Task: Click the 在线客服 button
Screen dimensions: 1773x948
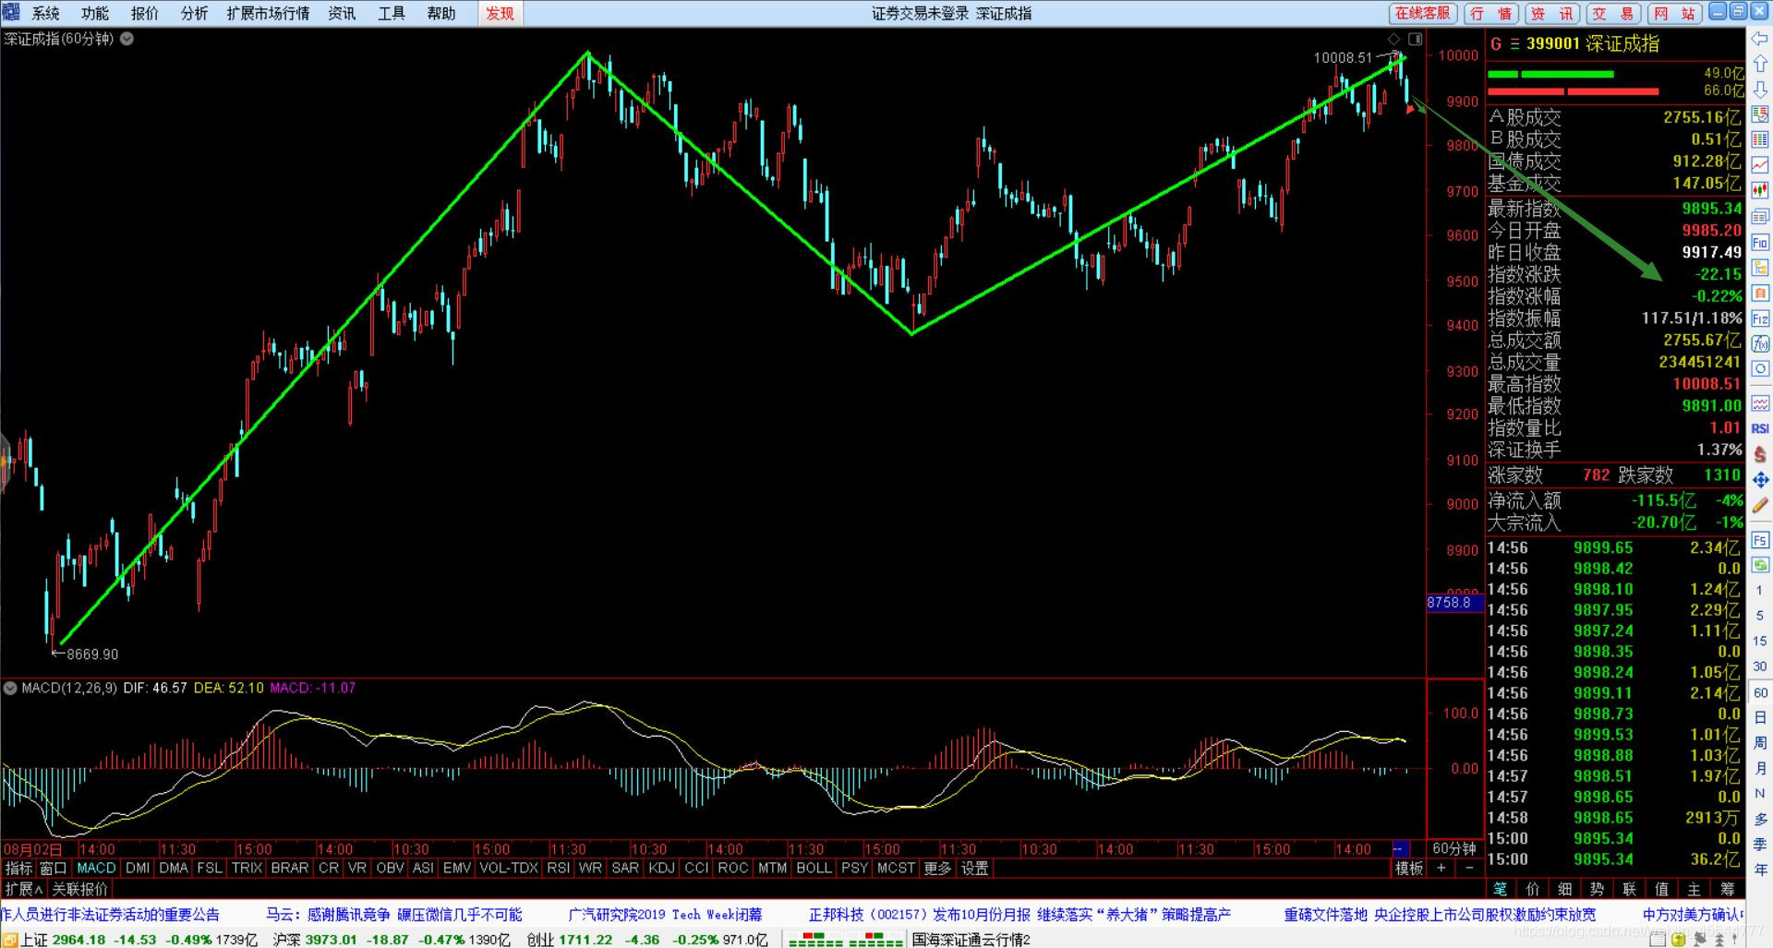Action: [1422, 13]
